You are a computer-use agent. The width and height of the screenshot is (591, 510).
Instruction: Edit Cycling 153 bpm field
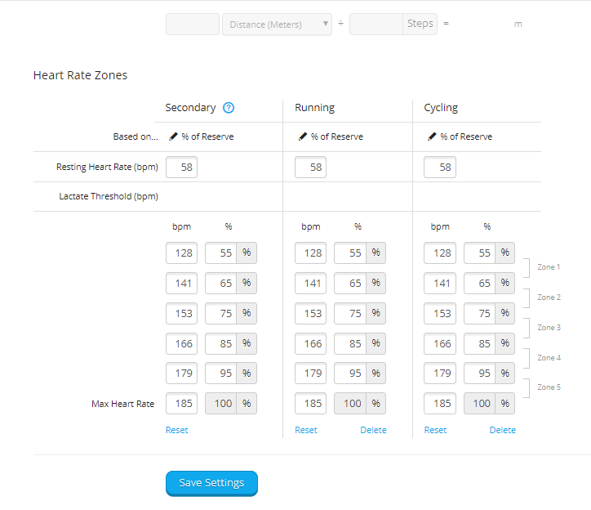[x=440, y=313]
